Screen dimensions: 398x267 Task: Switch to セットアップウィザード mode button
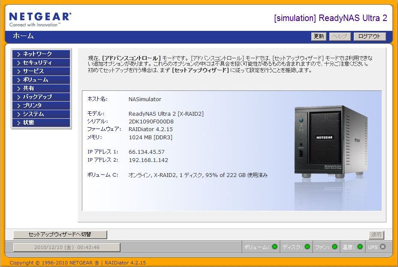coord(60,234)
